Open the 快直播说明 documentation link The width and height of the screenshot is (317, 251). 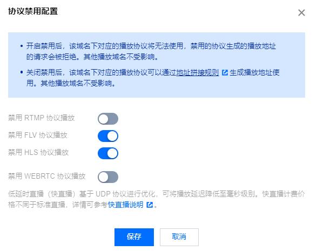tap(125, 205)
